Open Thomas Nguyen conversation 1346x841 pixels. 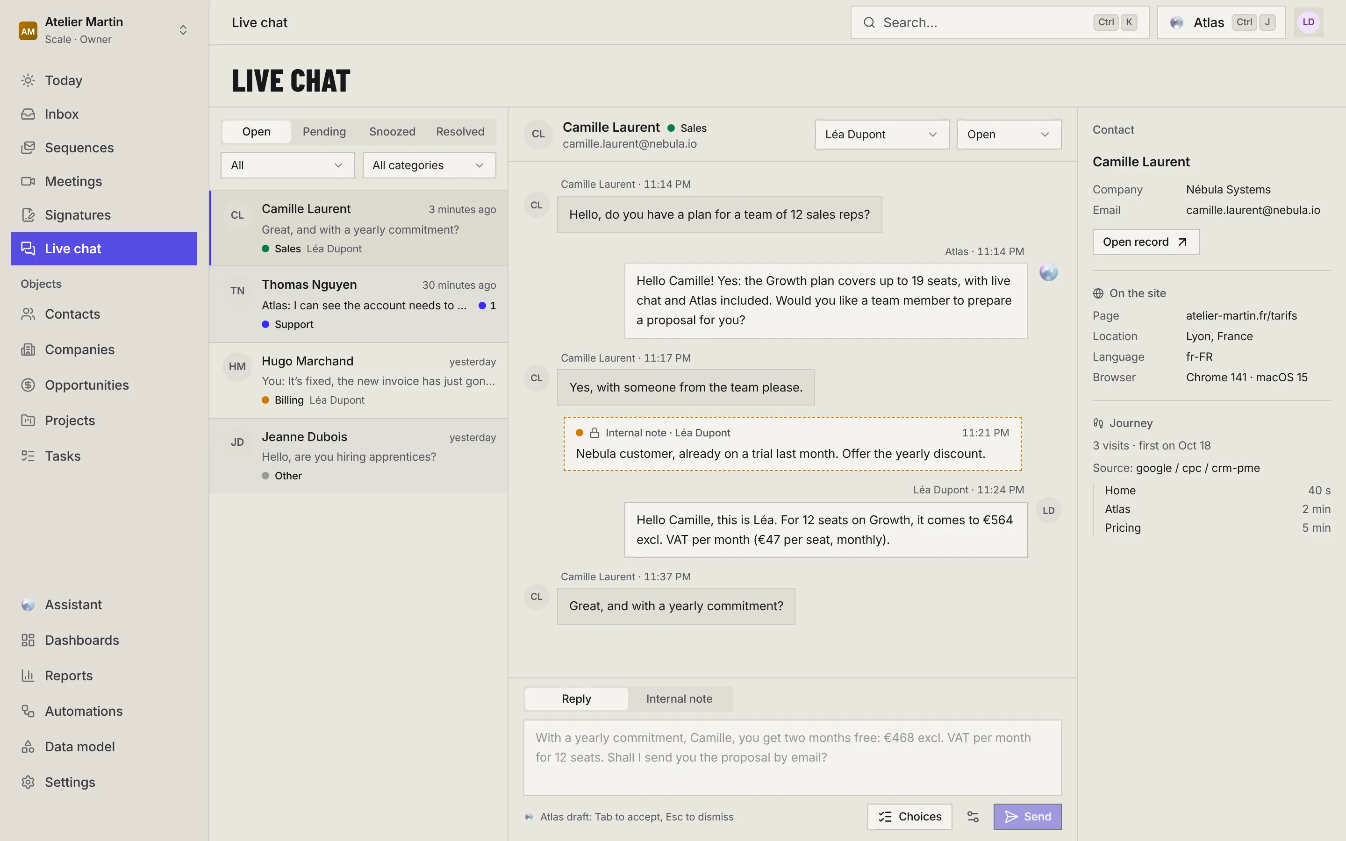pos(359,304)
